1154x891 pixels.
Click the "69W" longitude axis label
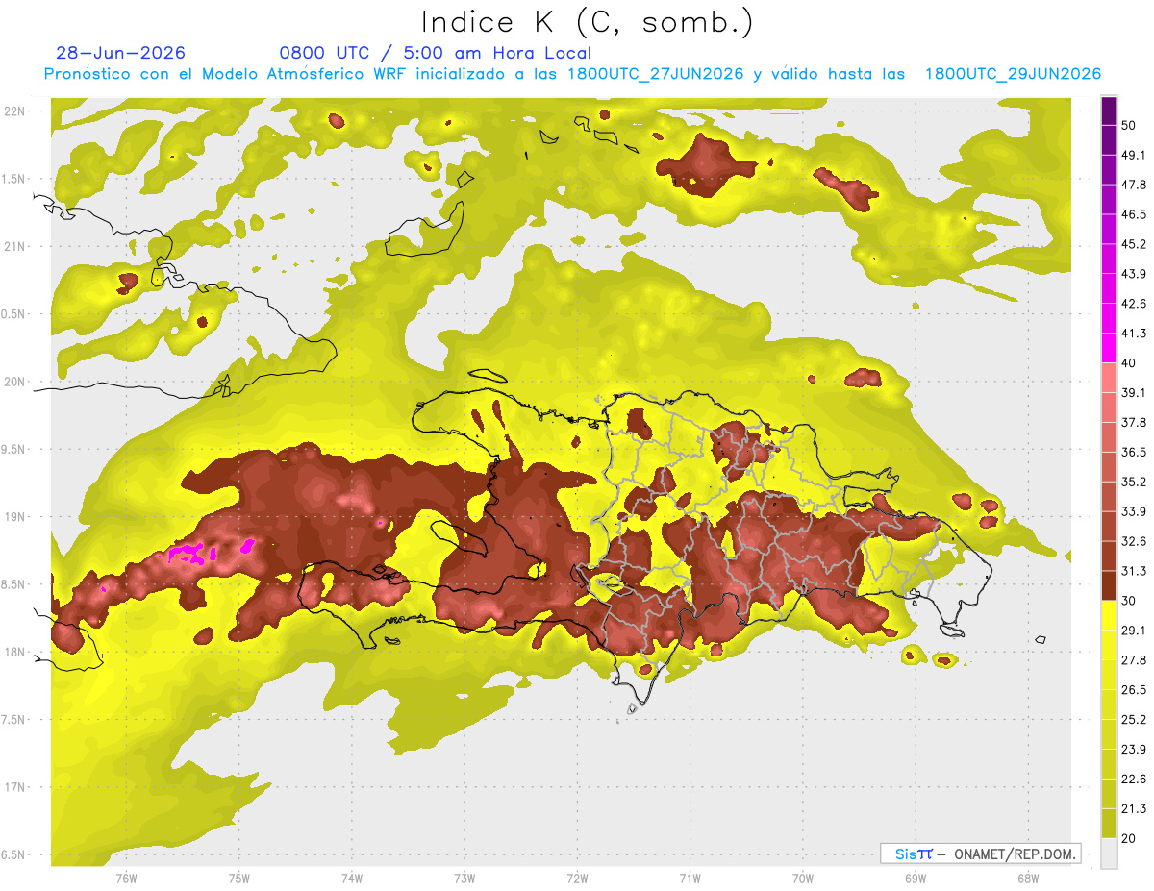[x=916, y=879]
